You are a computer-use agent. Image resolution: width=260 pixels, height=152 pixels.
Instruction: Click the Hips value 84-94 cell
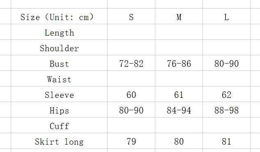(x=179, y=109)
